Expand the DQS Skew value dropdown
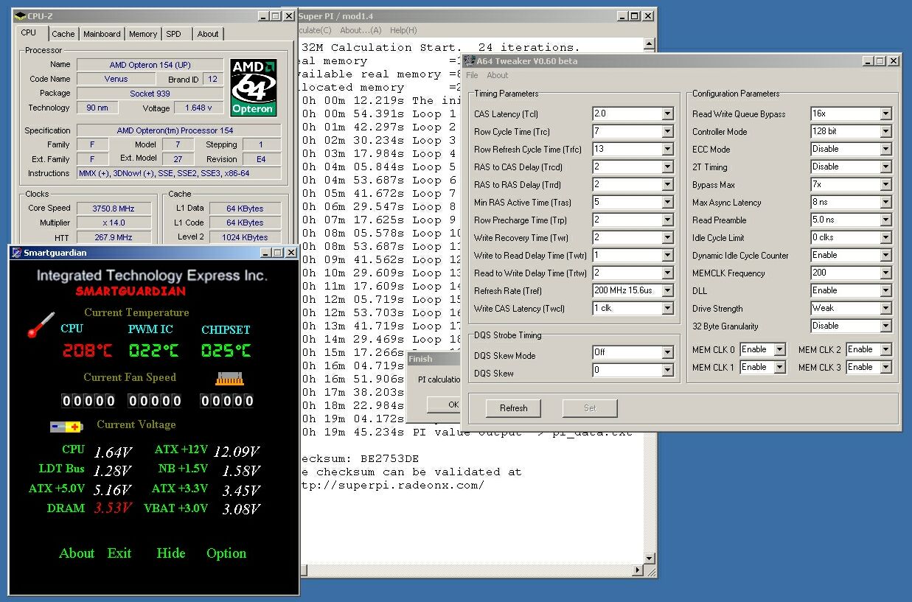 pos(667,371)
